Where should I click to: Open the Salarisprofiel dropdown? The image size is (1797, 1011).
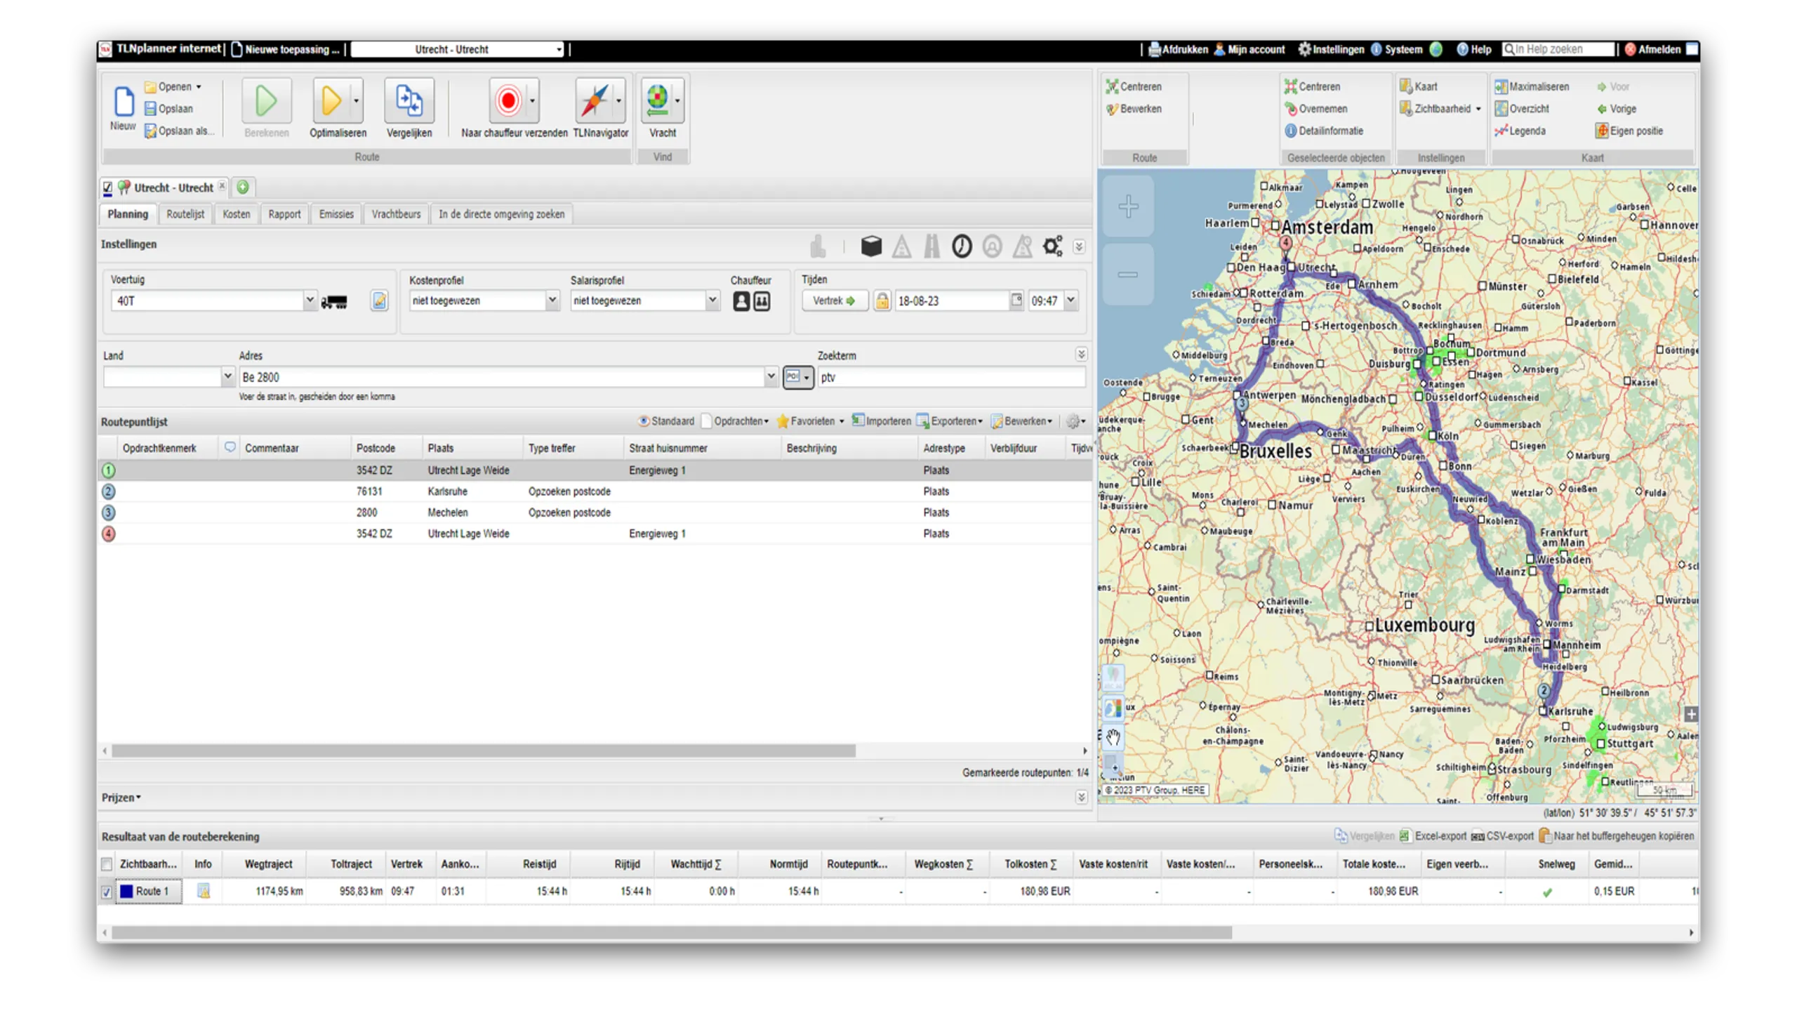712,300
